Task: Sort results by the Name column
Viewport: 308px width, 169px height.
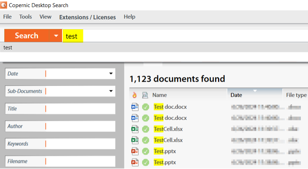Action: click(160, 95)
